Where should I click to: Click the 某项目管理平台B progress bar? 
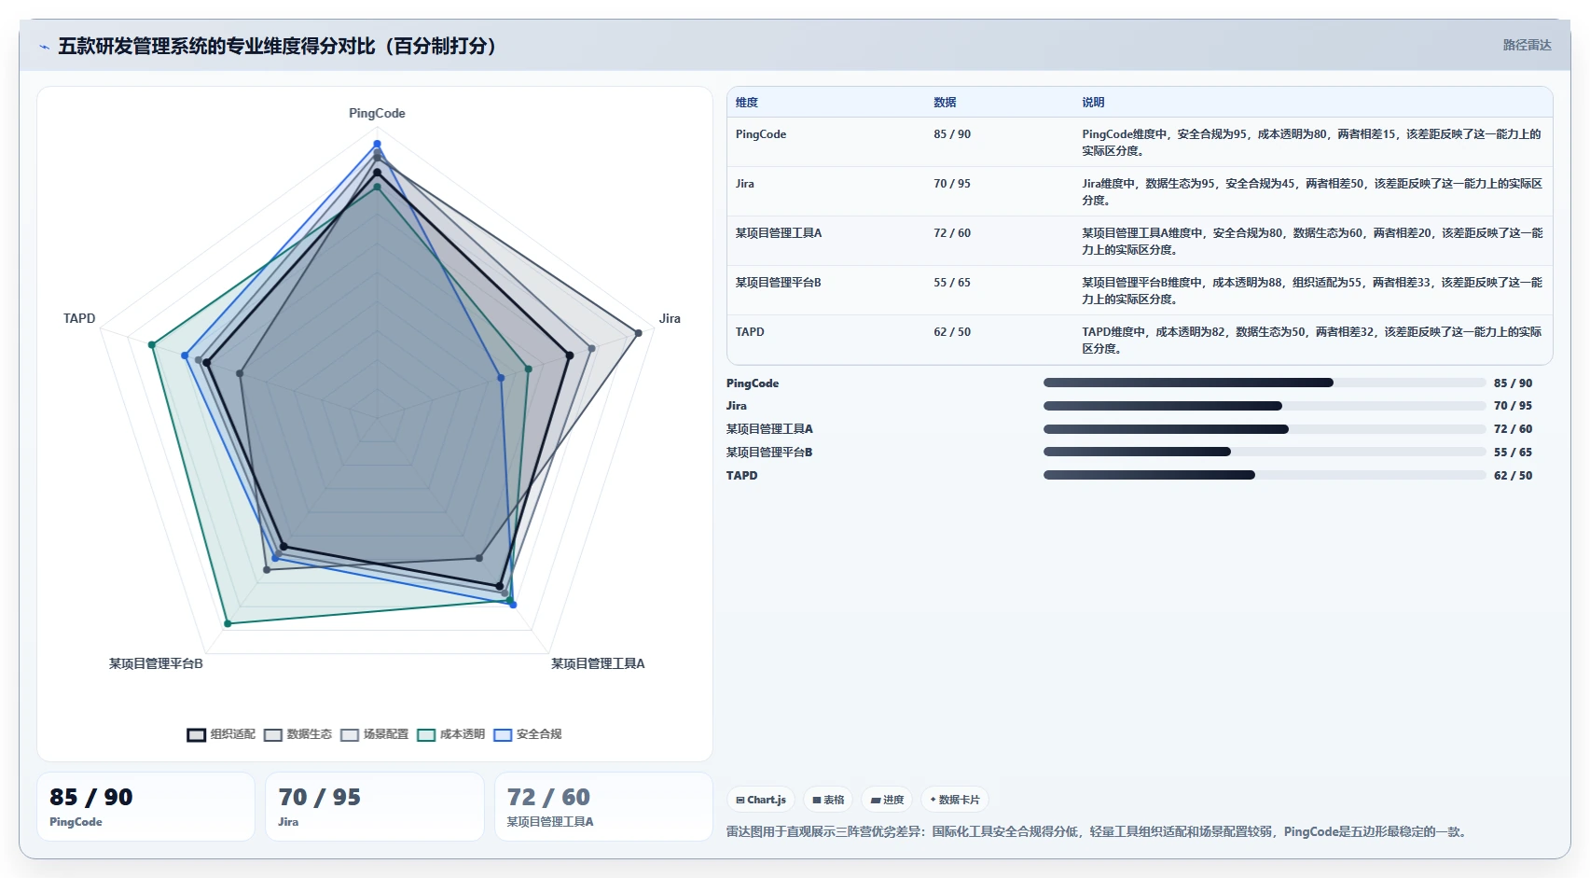(x=1265, y=452)
